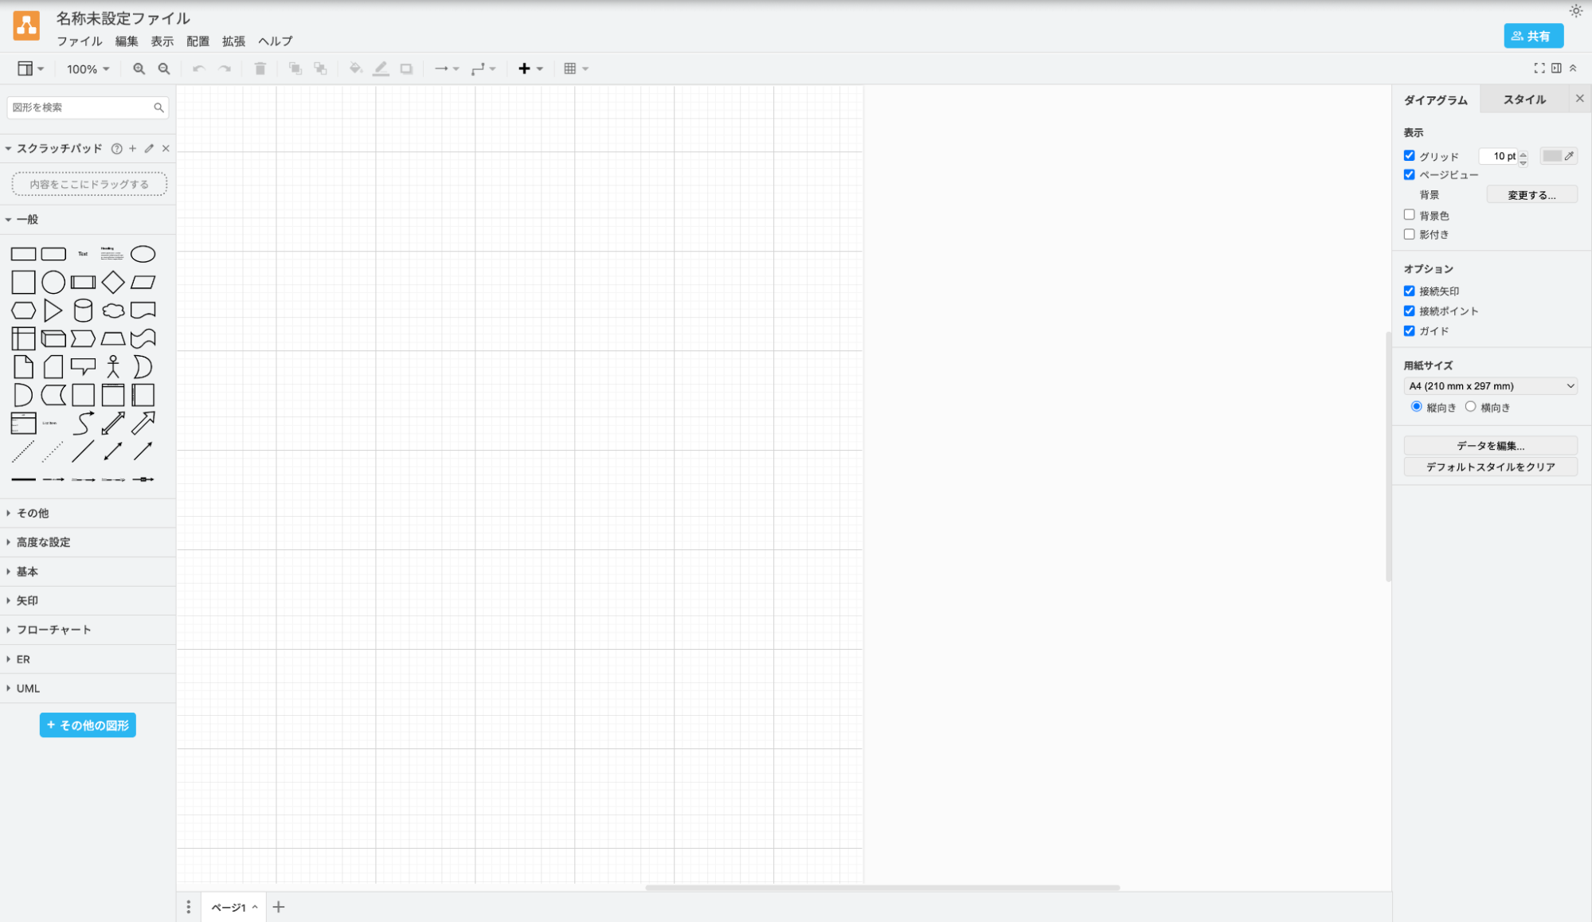Collapse the 一般 shape section
Screen dimensions: 1592x922
tap(88, 220)
